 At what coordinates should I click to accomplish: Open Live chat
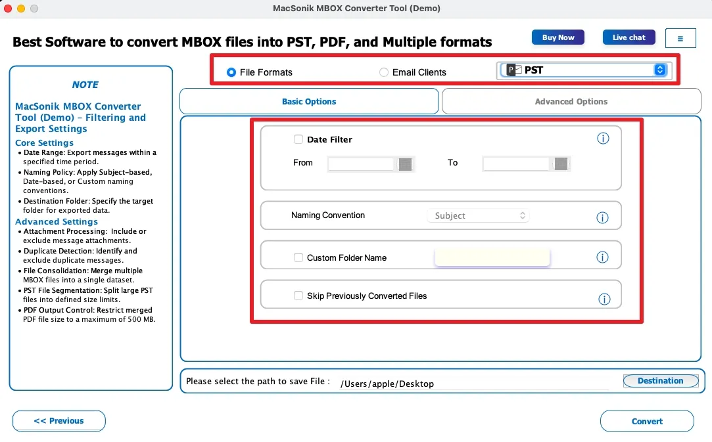(629, 37)
